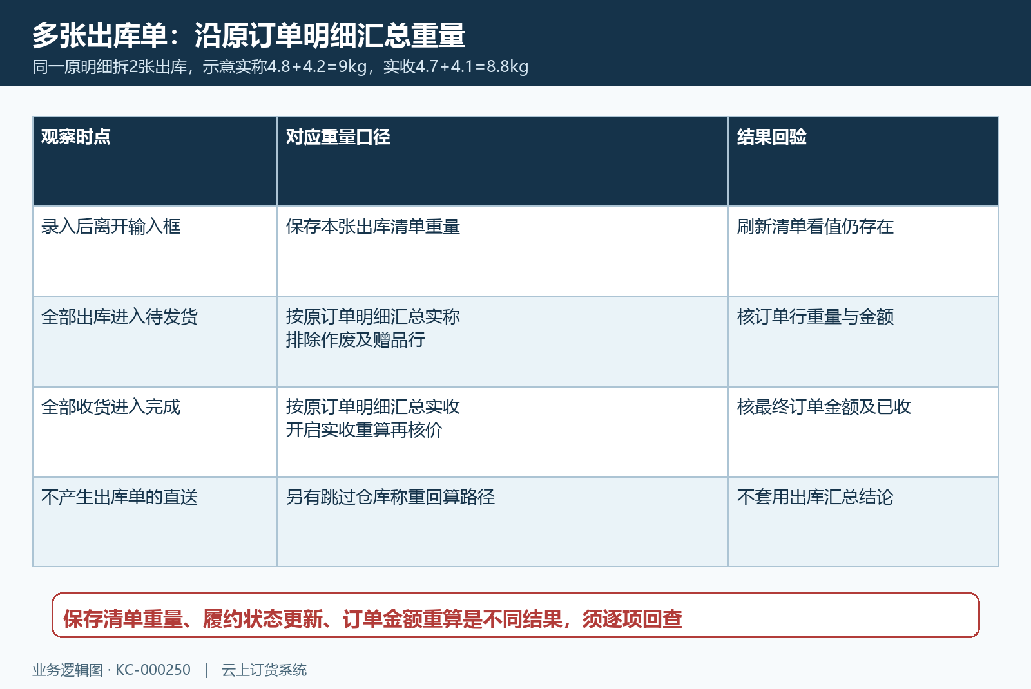Click the 对应重量口径 column header

pyautogui.click(x=503, y=161)
